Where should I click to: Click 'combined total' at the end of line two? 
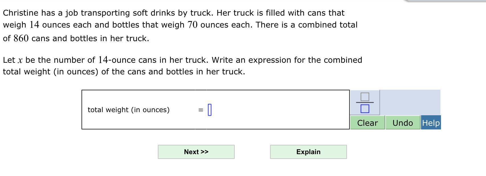click(328, 25)
